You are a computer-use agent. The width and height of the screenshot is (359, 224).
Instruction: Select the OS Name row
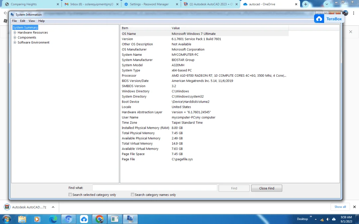tap(204, 34)
